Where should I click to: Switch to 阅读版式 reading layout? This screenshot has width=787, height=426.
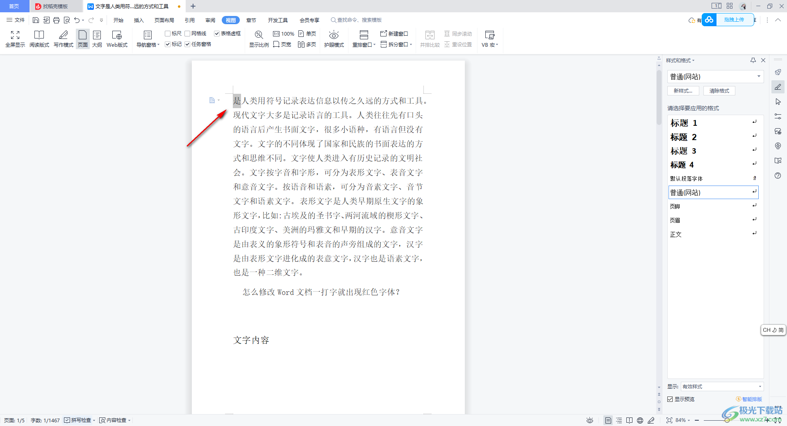[x=39, y=39]
